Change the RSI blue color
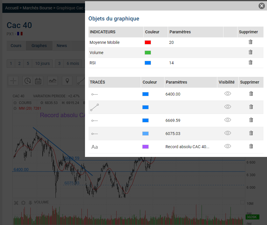267x225 pixels. tap(148, 63)
